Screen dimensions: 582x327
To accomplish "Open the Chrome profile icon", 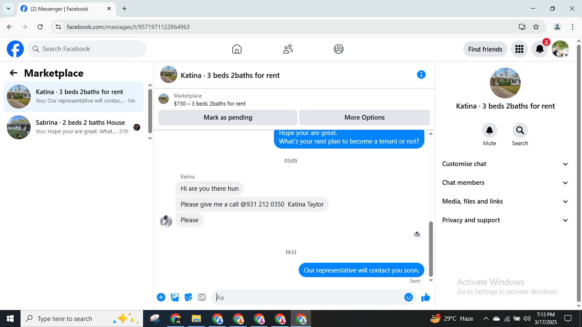I will pyautogui.click(x=557, y=27).
